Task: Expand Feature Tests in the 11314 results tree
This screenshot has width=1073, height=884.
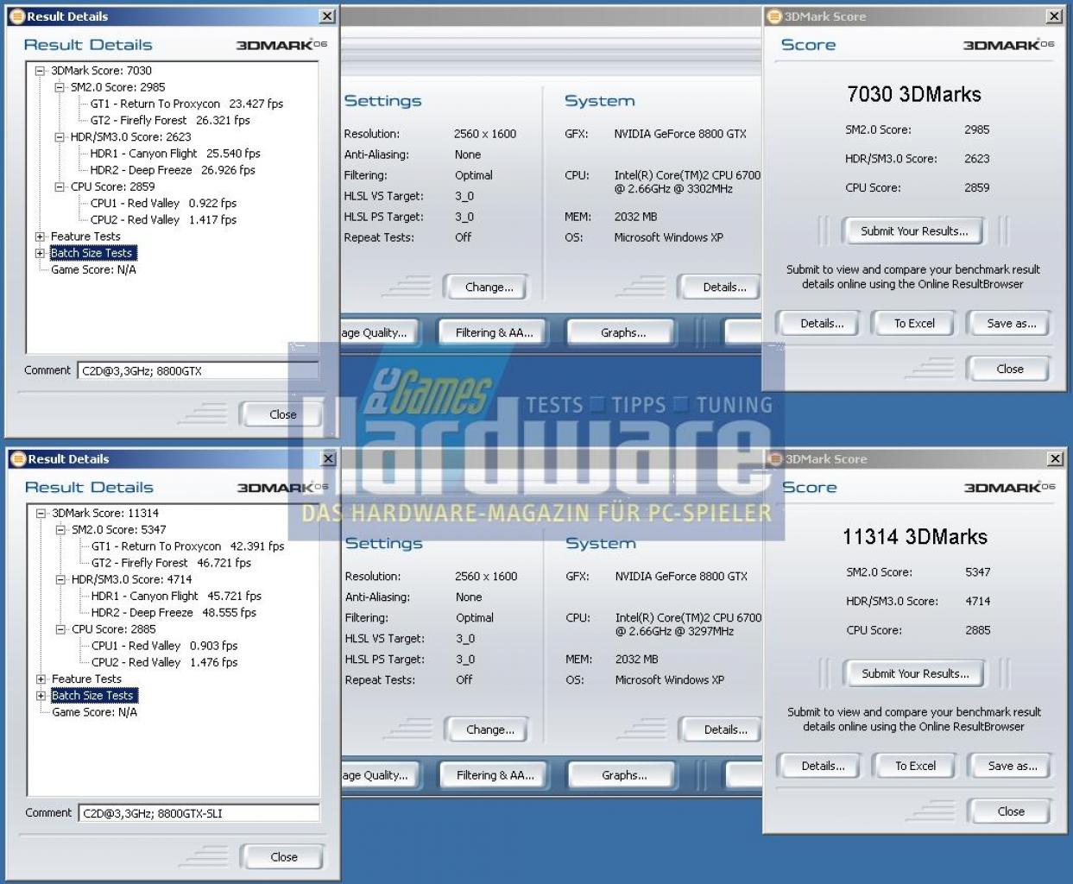Action: (x=41, y=679)
